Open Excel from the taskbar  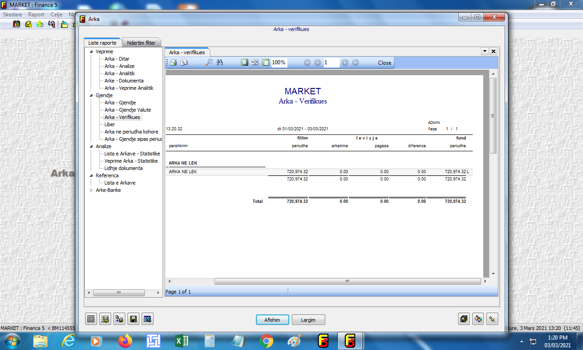181,341
